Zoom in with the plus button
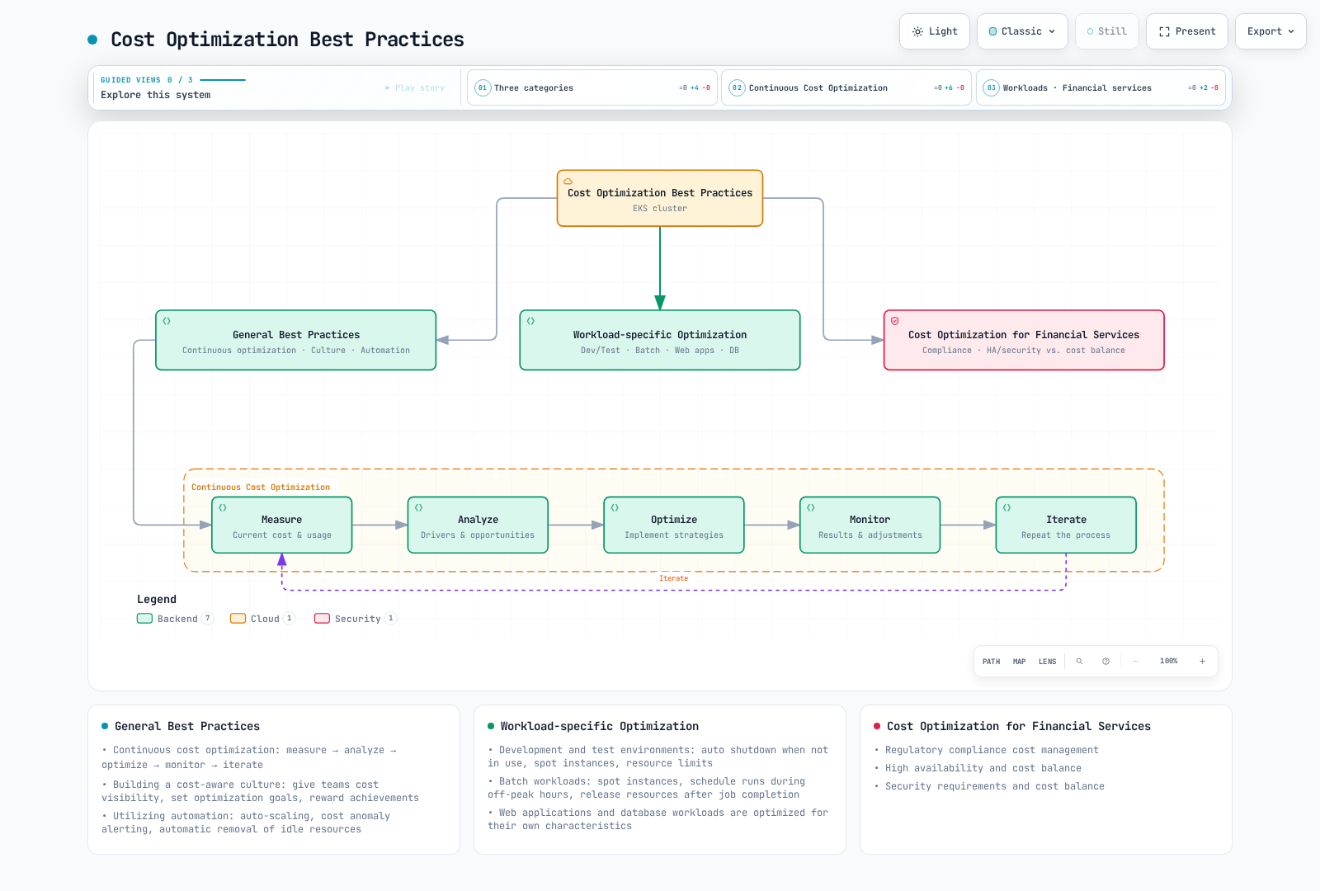Screen dimensions: 1320x891 pos(1202,662)
